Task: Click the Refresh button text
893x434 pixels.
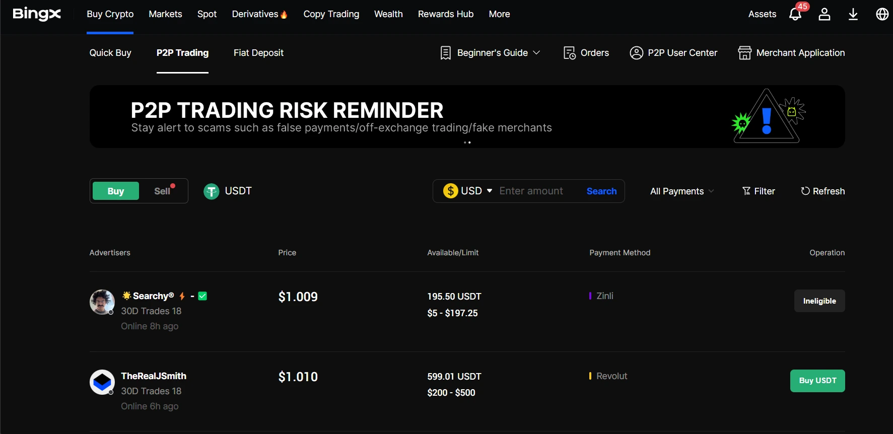Action: point(829,191)
